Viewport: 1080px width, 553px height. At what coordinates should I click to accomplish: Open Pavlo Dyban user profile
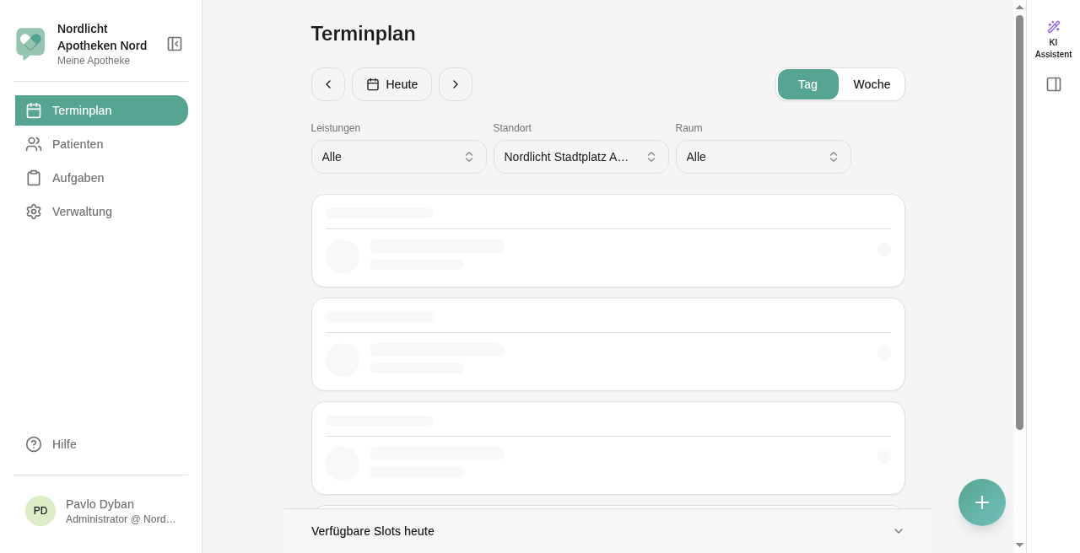101,511
